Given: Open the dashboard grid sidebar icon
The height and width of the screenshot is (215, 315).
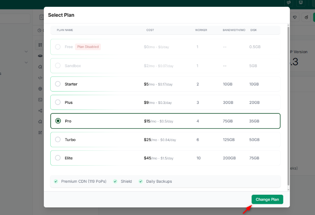Looking at the screenshot, I should click(x=40, y=45).
